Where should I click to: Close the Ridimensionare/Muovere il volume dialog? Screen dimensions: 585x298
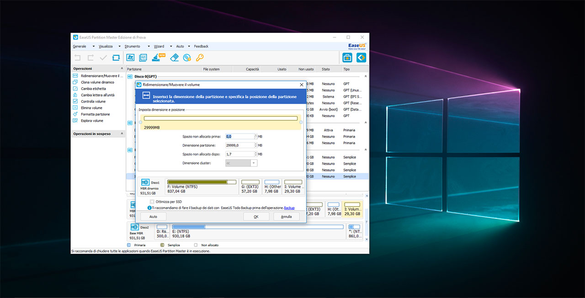tap(301, 85)
